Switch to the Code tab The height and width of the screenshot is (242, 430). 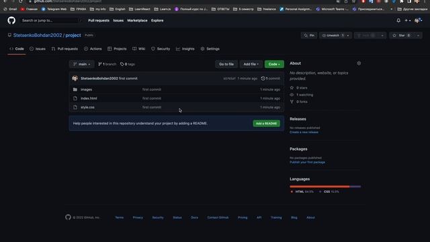17,49
